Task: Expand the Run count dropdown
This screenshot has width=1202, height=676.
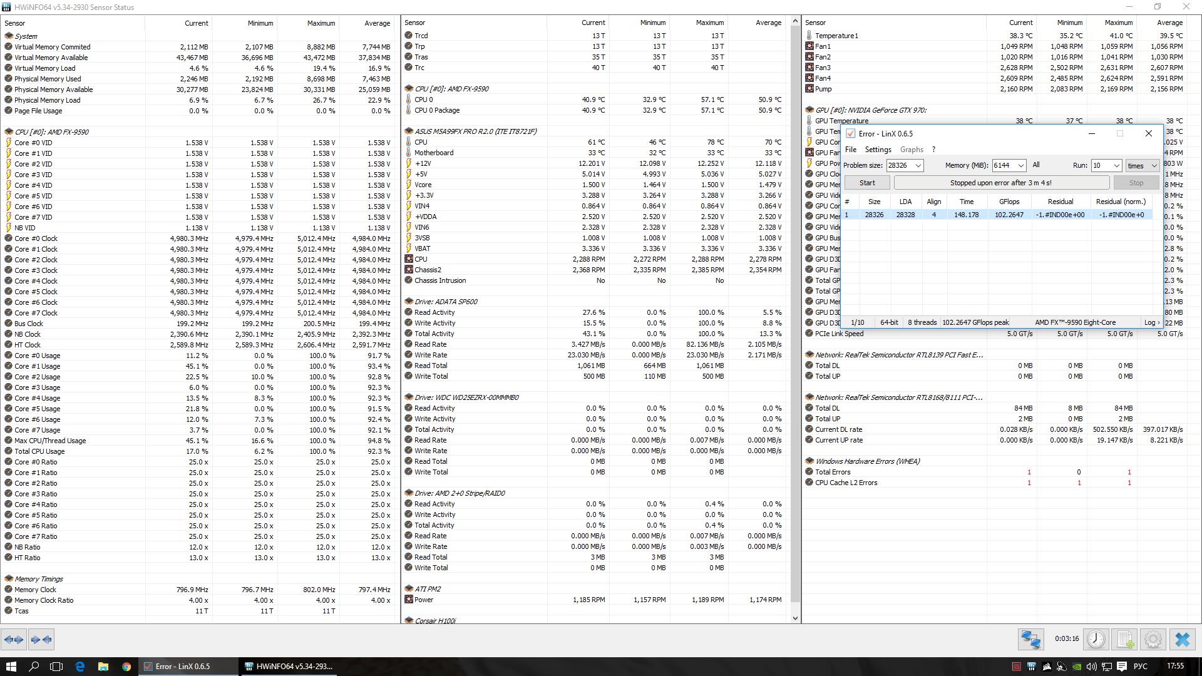Action: [1116, 165]
